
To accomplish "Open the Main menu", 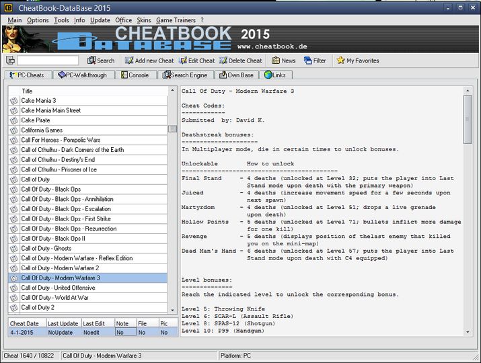I will [15, 20].
